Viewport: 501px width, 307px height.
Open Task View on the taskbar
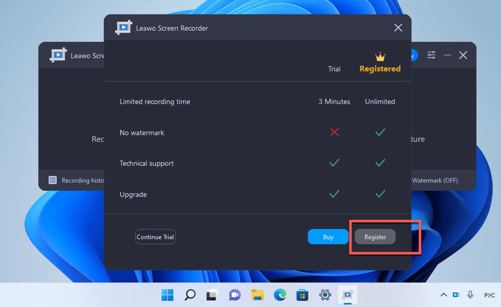[212, 295]
